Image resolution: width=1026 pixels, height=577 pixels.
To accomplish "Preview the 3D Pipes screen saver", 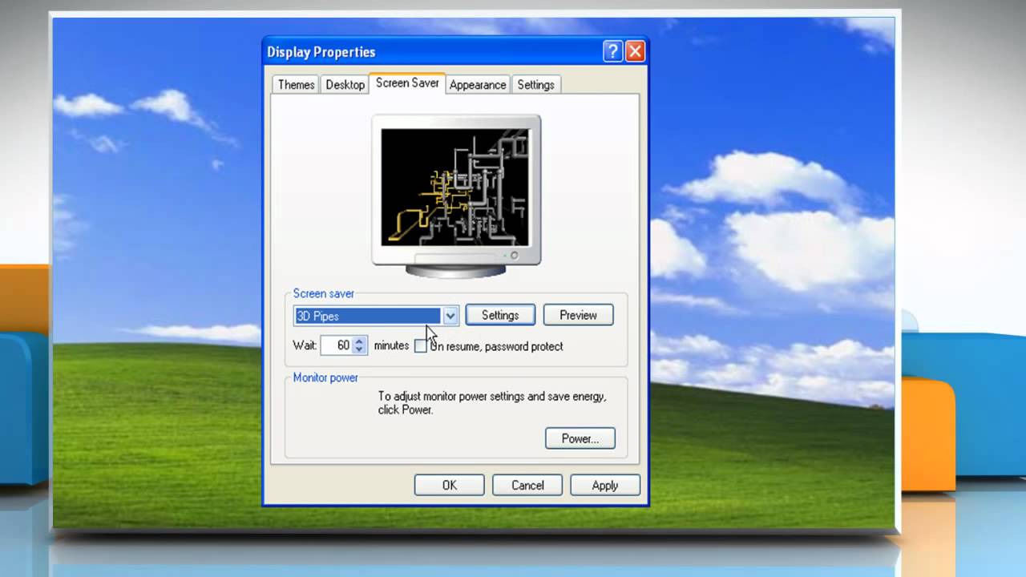I will [578, 315].
